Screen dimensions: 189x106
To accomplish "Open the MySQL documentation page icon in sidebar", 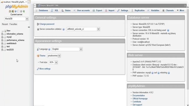I will pyautogui.click(x=18, y=11).
